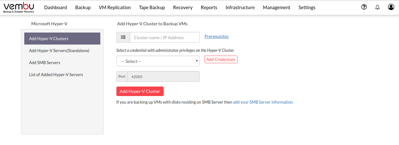Viewport: 399px width, 145px height.
Task: Click the Add Hyper-V Cluster to Backup VMs heading
Action: coord(152,24)
